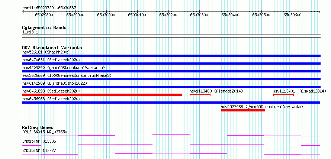Open variant nsv526181 (Shaikh2009) label

tap(47, 52)
